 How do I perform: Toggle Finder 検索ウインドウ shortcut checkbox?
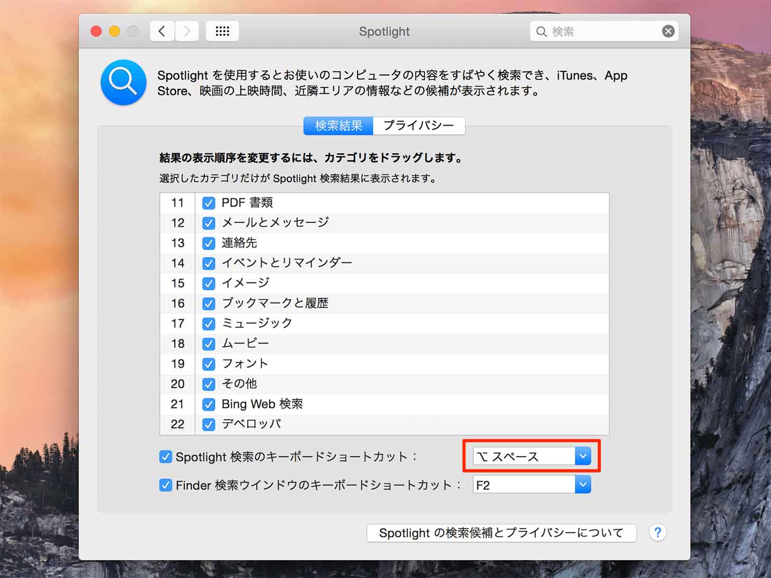click(x=165, y=485)
